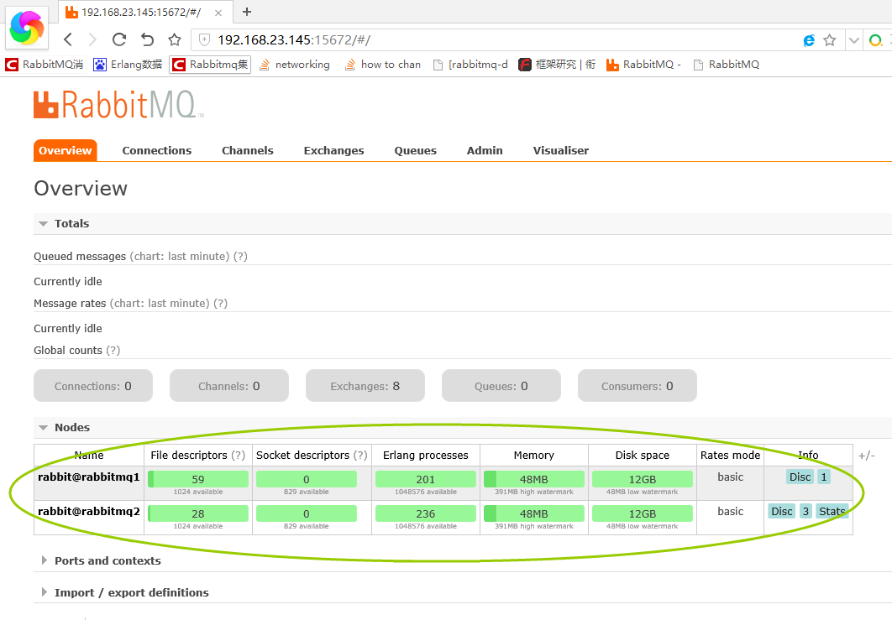Open the [rabbitmq-d bookmark
This screenshot has height=620, width=892.
pos(470,65)
